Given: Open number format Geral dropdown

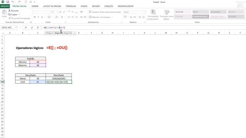Looking at the screenshot, I should 144,12.
